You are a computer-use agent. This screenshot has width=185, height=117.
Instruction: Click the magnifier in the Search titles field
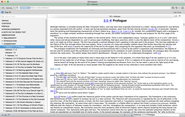(3, 17)
